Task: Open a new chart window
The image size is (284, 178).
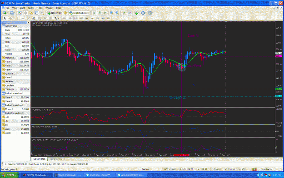Action: pos(5,13)
